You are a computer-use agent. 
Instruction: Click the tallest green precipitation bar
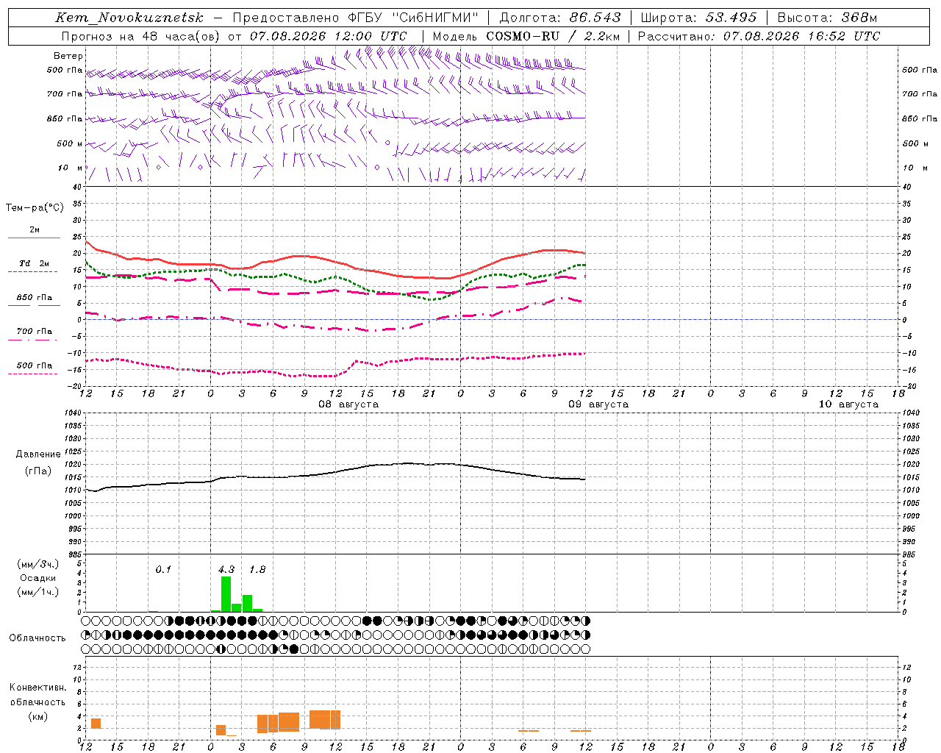(x=226, y=594)
